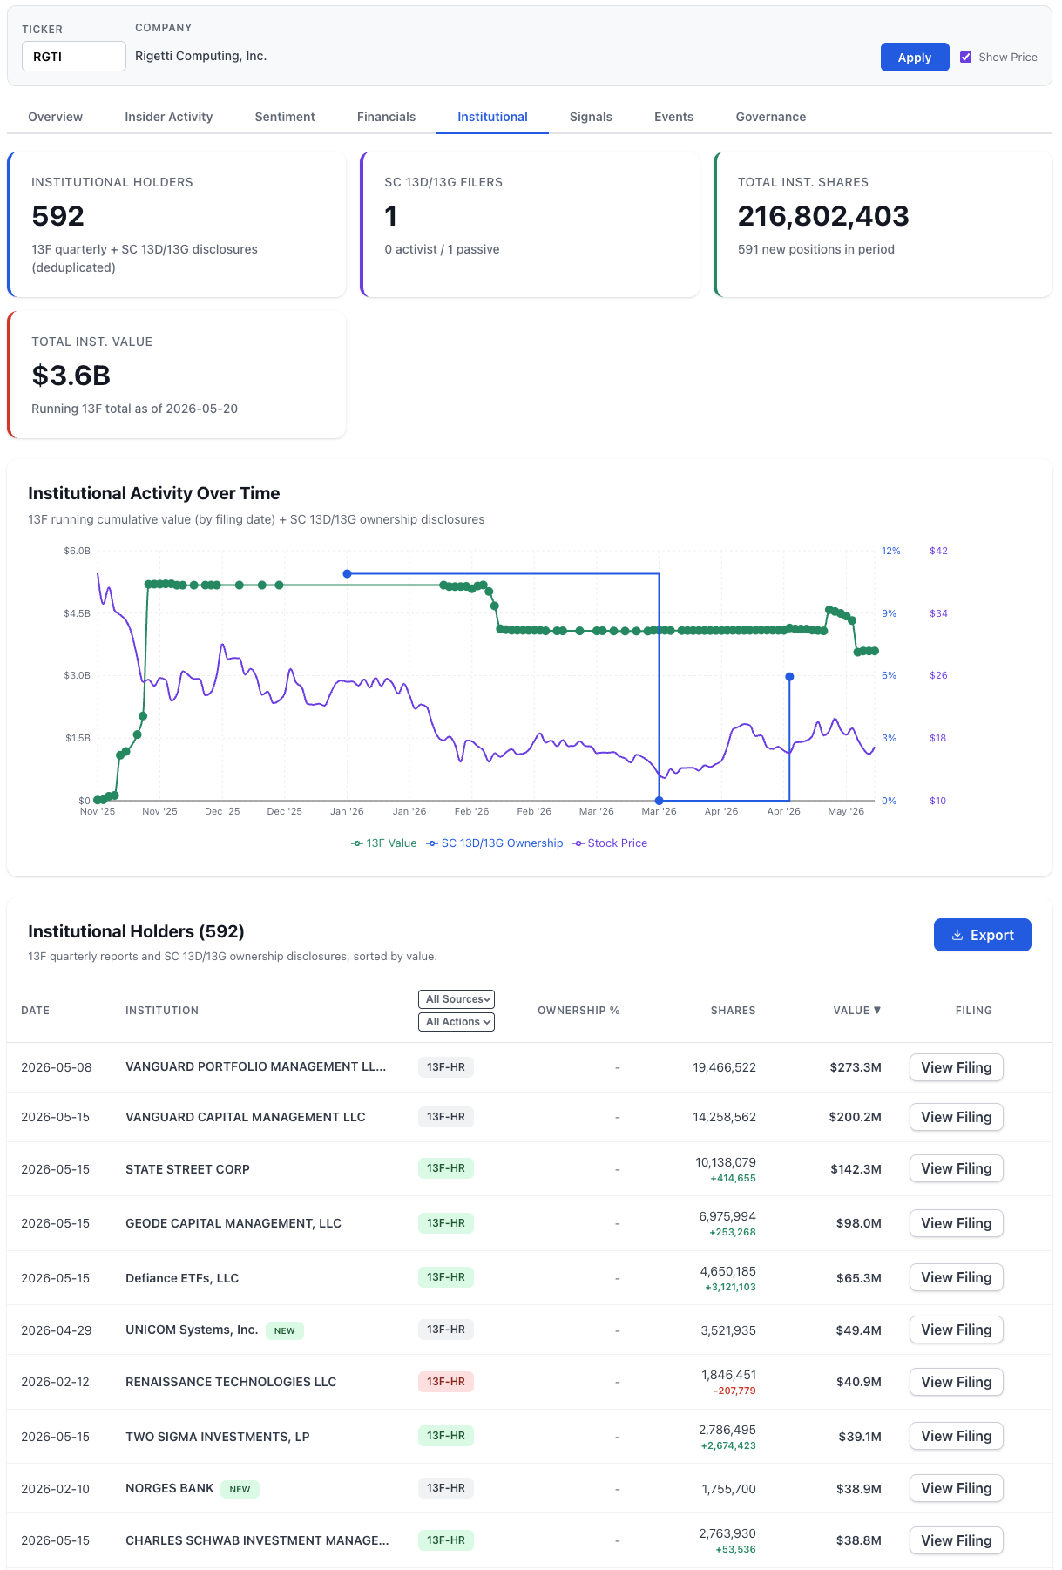Screen dimensions: 1062x1570
Task: Toggle 13F Value legend marker
Action: click(x=357, y=843)
